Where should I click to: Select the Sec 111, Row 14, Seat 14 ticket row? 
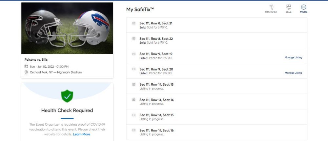click(217, 102)
